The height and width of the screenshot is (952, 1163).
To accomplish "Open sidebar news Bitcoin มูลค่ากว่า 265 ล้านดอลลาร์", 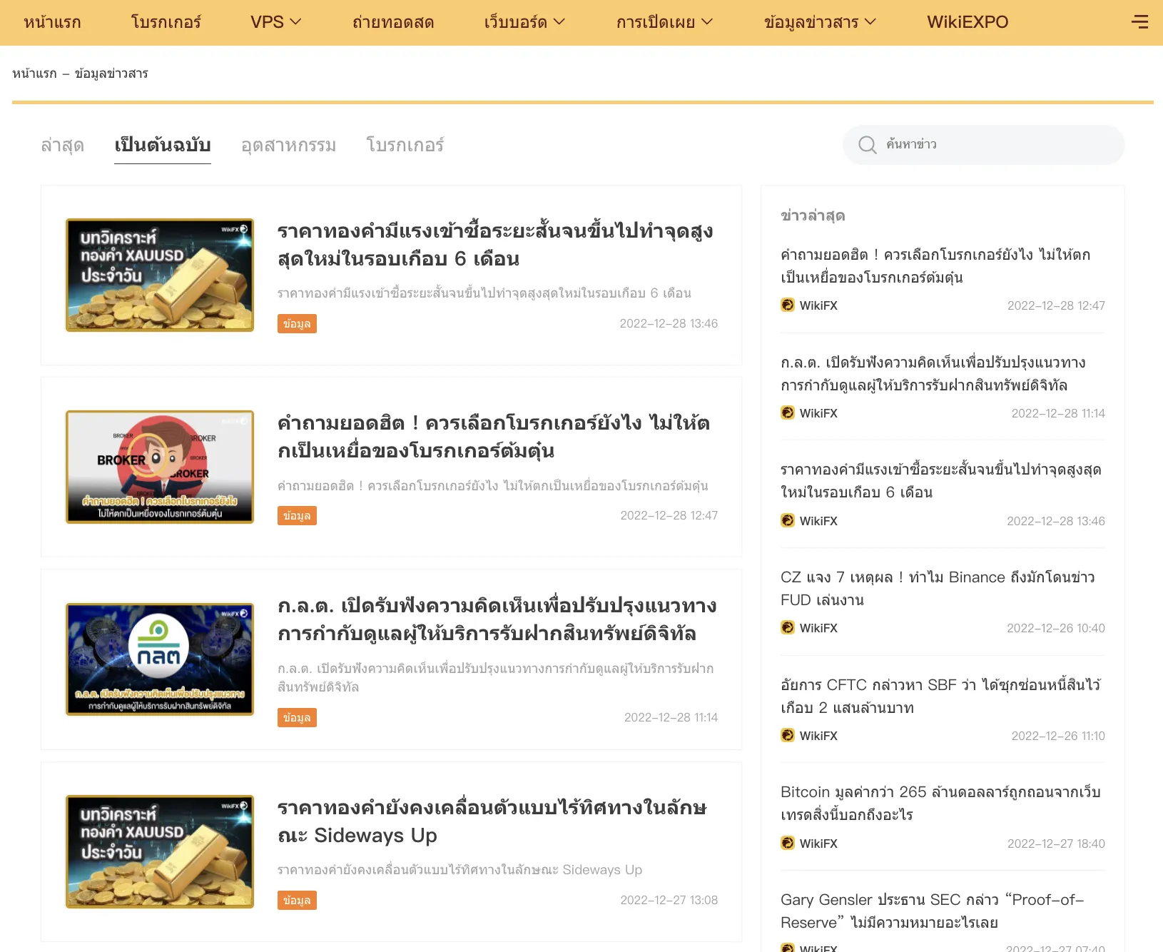I will tap(940, 803).
